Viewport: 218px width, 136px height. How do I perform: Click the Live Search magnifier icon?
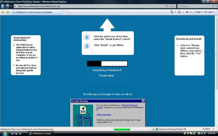213,6
